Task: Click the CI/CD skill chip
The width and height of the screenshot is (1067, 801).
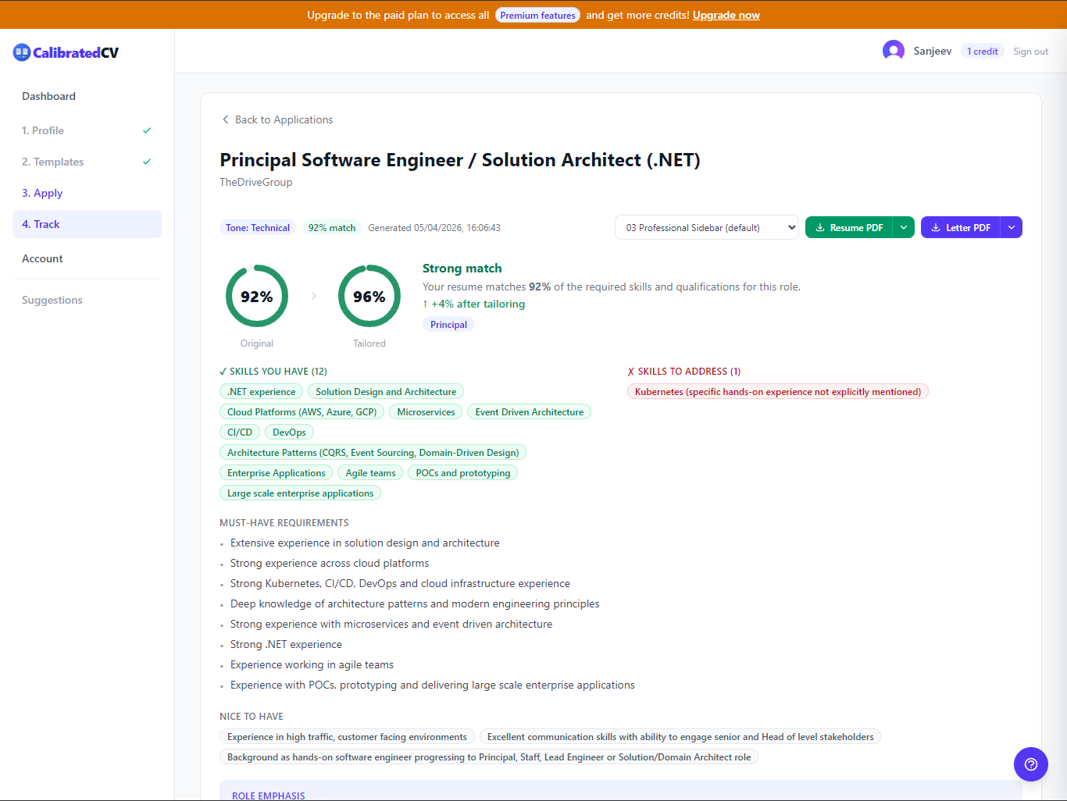Action: pos(240,433)
